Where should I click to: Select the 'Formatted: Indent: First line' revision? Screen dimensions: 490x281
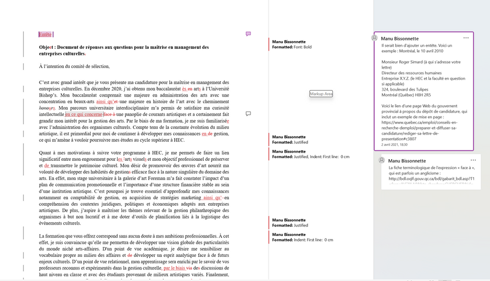(x=302, y=240)
